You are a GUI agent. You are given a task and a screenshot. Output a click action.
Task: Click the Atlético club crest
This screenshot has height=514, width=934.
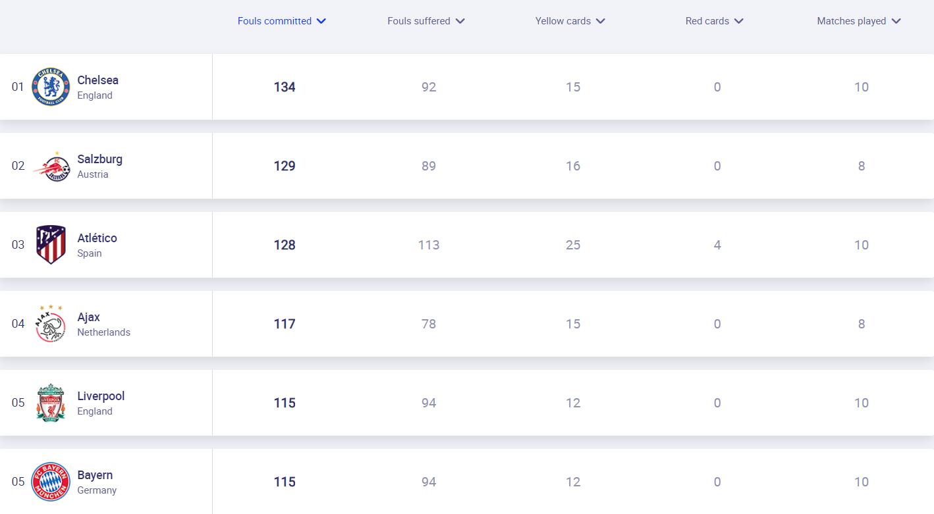pyautogui.click(x=51, y=245)
